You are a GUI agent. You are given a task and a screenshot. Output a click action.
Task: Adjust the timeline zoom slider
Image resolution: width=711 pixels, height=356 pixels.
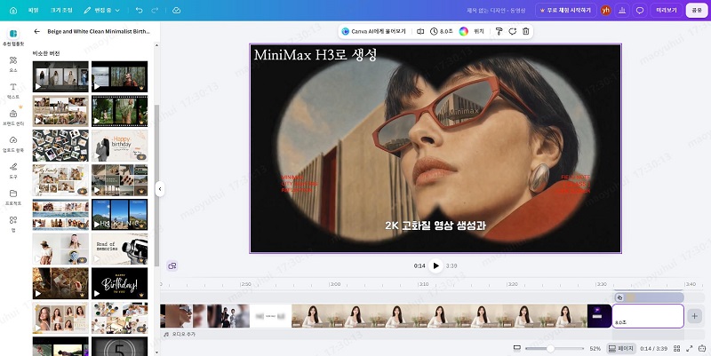(x=554, y=348)
